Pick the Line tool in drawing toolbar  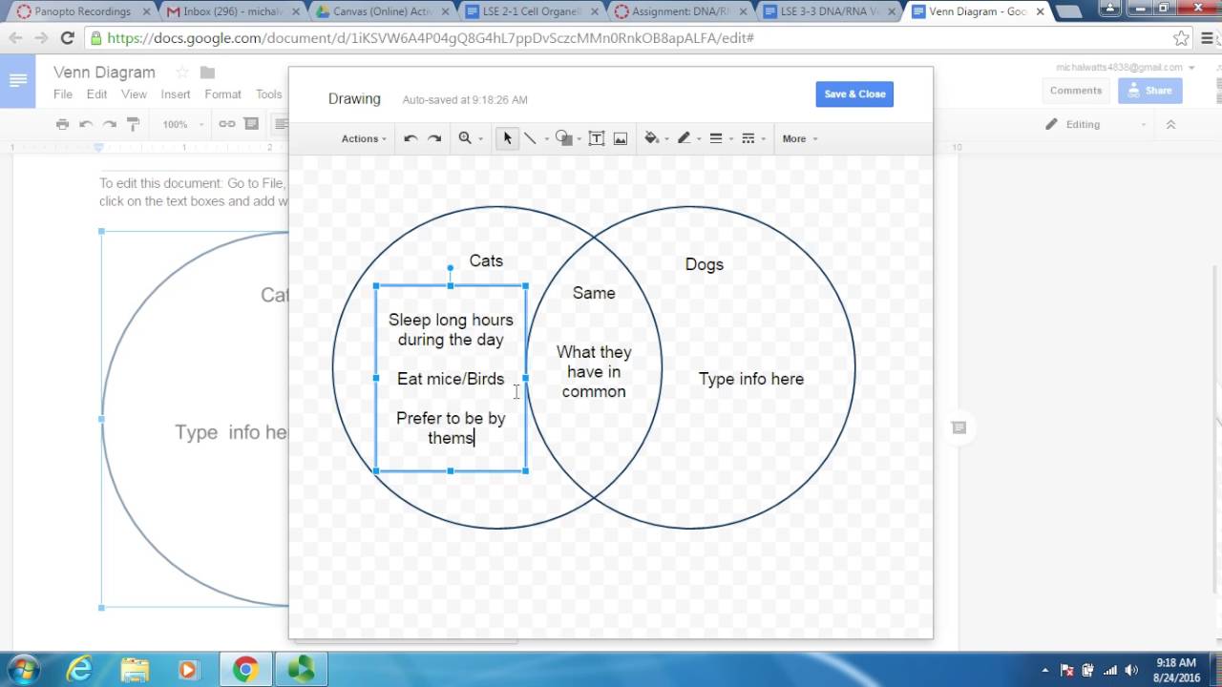(x=530, y=138)
